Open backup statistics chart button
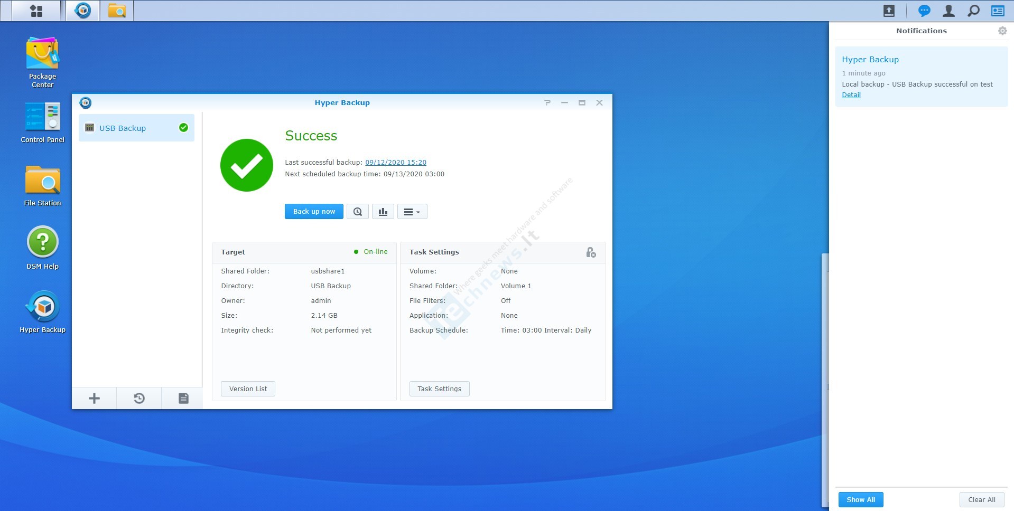 (383, 212)
